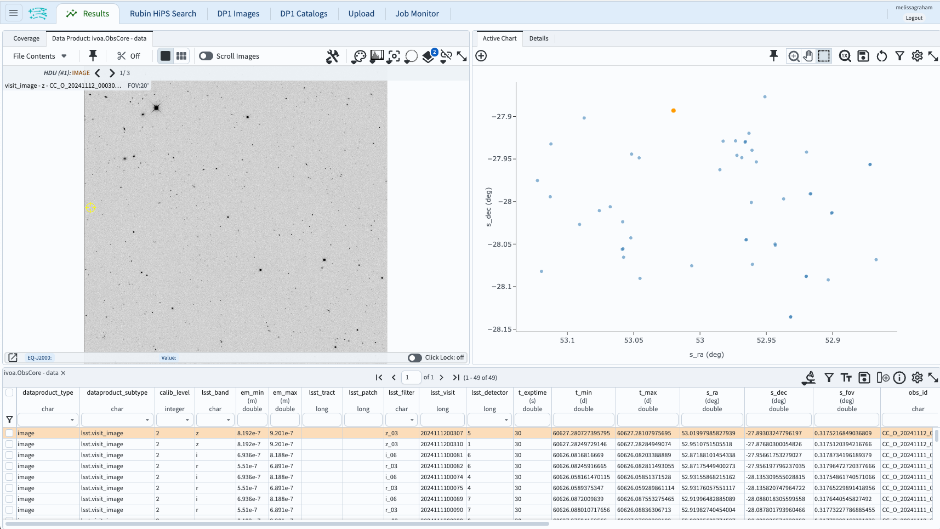
Task: Open the Details tab in chart panel
Action: pos(538,38)
